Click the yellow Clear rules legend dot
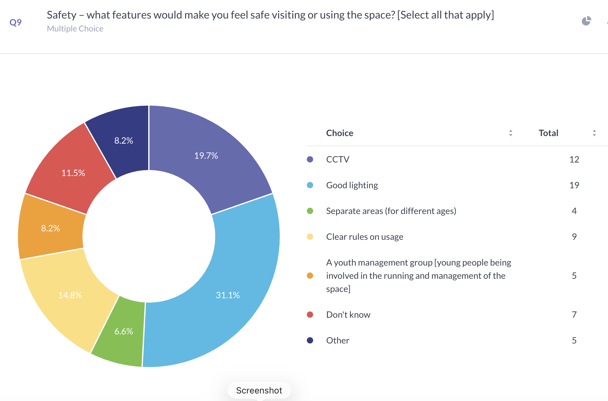Viewport: 608px width, 401px height. [310, 237]
